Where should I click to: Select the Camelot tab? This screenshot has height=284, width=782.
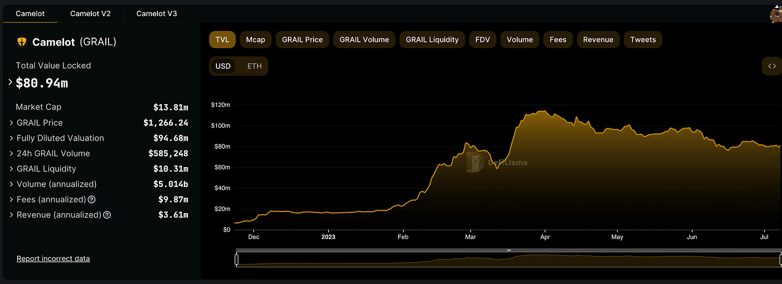[30, 13]
